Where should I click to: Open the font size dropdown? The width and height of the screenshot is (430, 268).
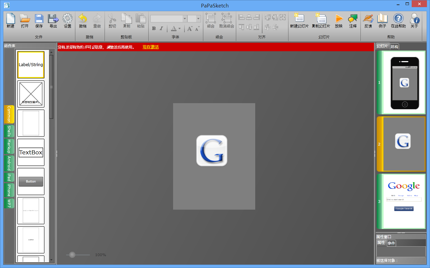coord(199,19)
